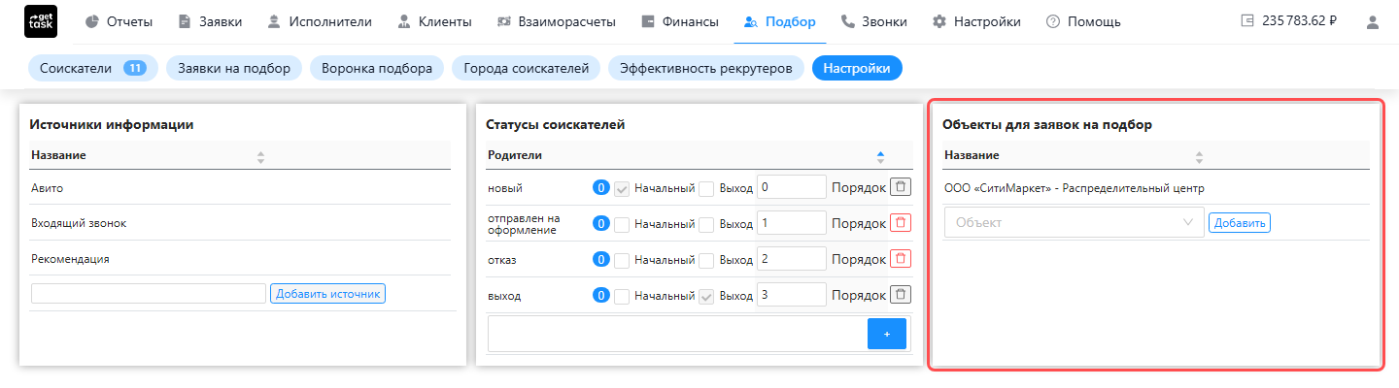Viewport: 1399px width, 388px height.
Task: Click the Добавить источник button
Action: point(327,293)
